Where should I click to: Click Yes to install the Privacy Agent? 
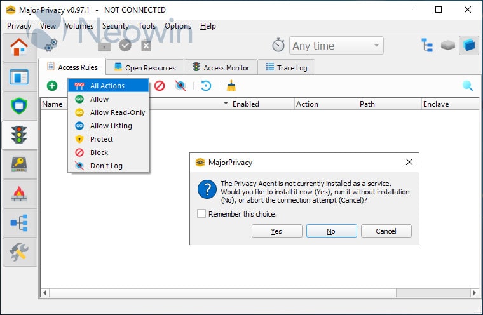[276, 231]
